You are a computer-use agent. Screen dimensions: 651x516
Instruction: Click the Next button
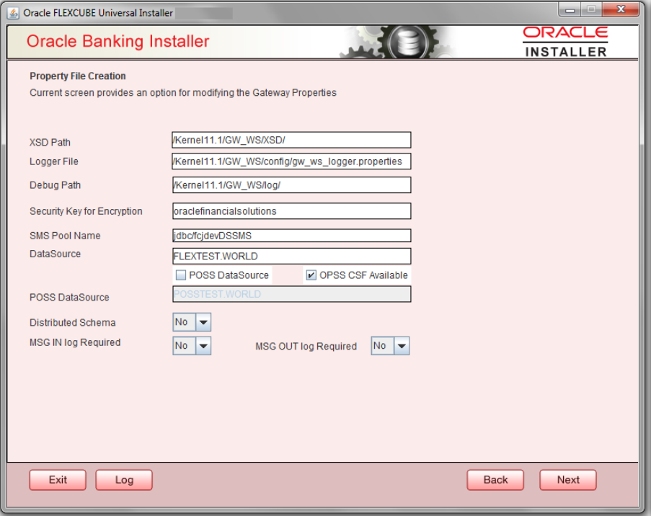[567, 479]
